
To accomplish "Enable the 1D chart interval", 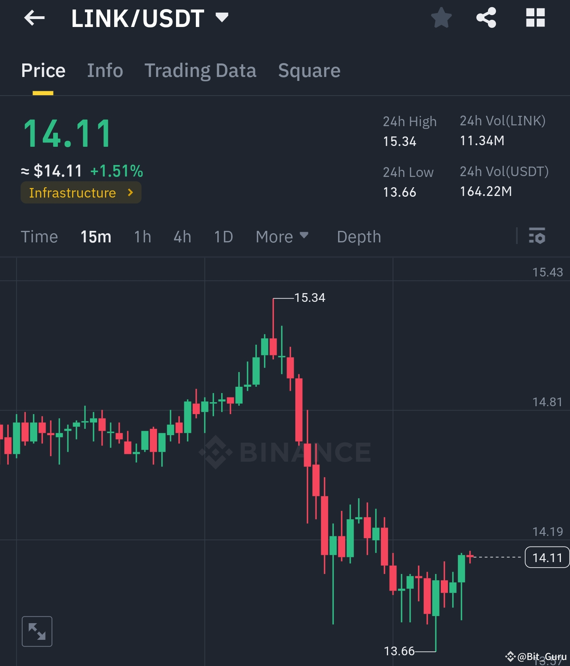I will tap(223, 236).
